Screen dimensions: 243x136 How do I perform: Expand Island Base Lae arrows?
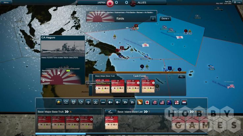point(146,112)
